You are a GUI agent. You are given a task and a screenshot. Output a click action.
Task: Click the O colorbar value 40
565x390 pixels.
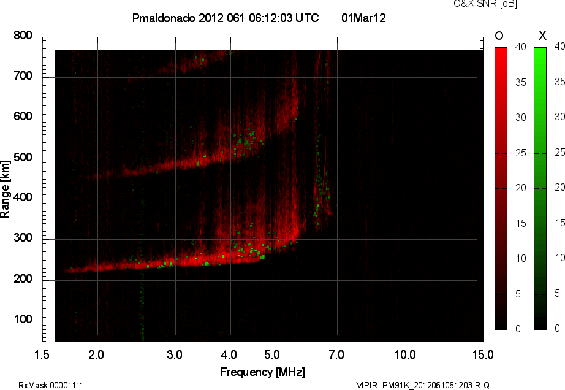[520, 47]
